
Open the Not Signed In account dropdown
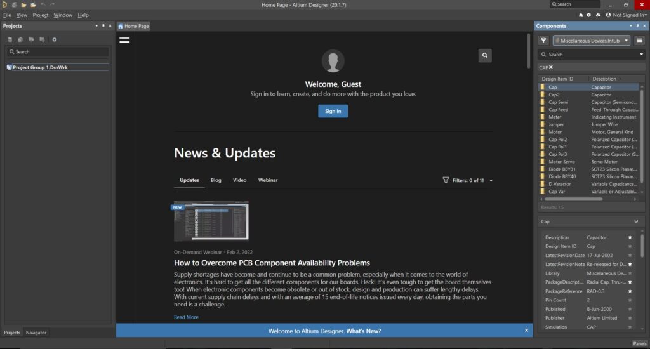(626, 15)
